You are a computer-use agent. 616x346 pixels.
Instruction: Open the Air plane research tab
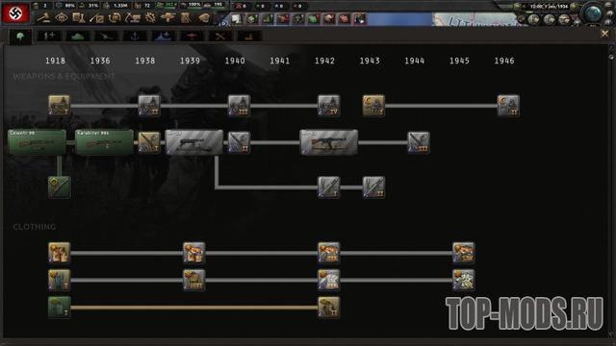(192, 37)
